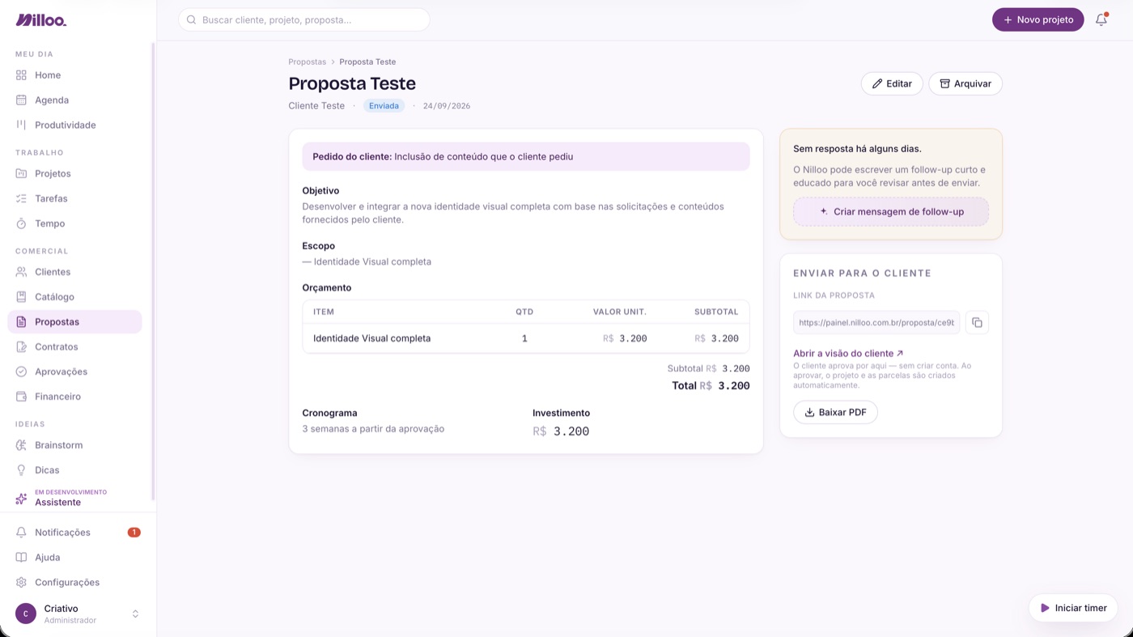Click the date 24/09/2026
This screenshot has height=637, width=1133.
coord(447,106)
